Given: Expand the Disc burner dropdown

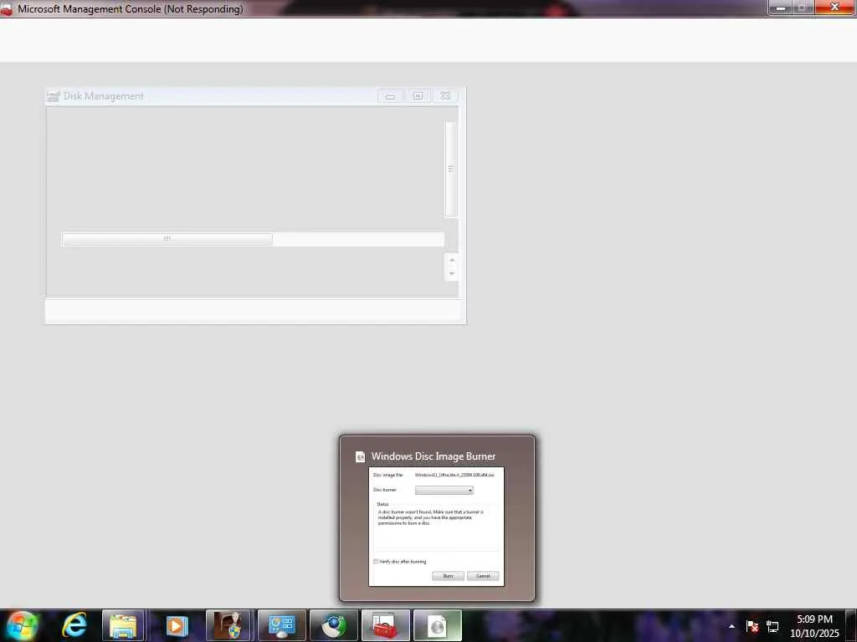Looking at the screenshot, I should click(x=444, y=490).
